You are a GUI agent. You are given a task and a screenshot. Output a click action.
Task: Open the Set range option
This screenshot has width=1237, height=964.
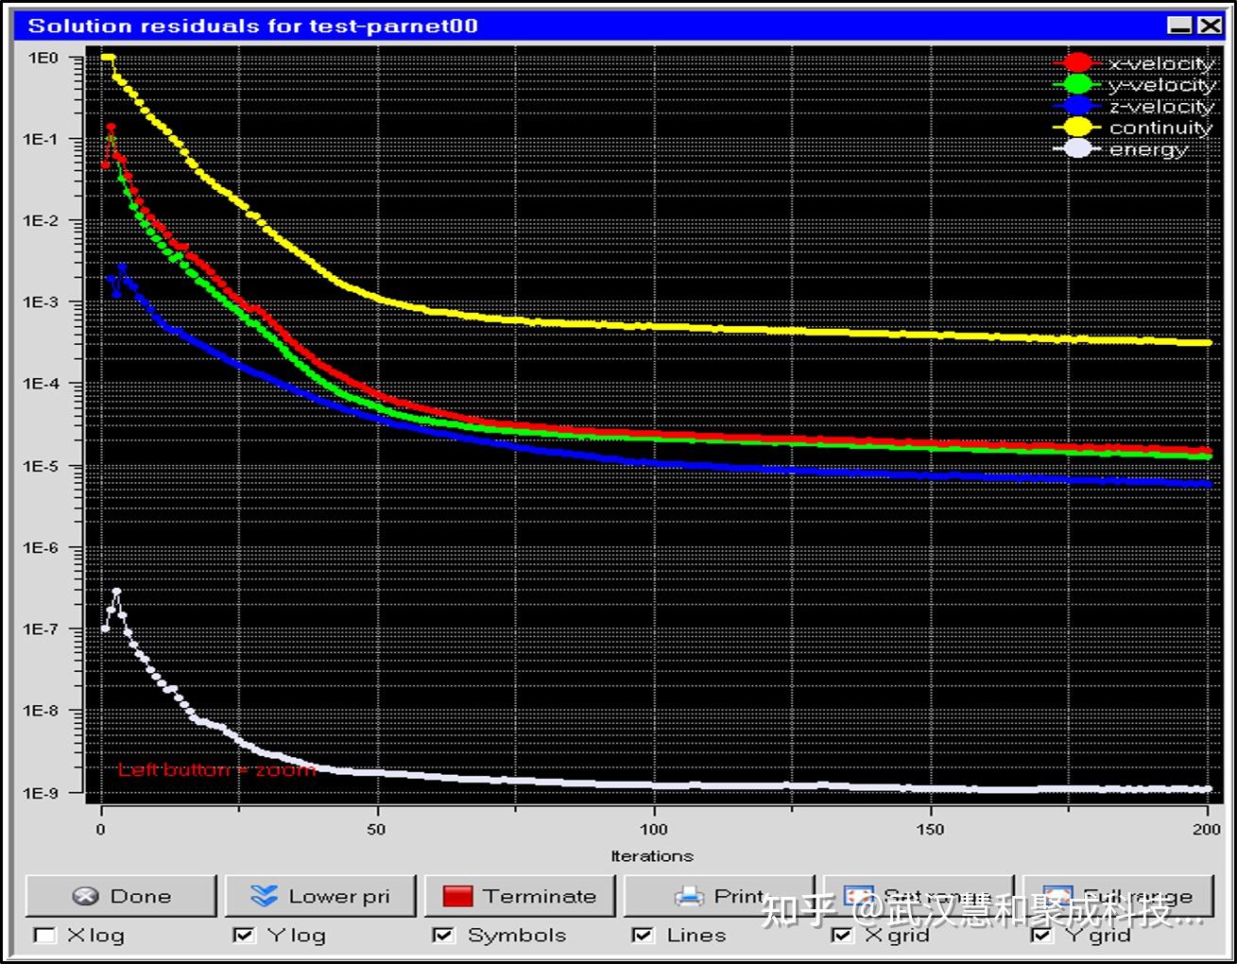[919, 894]
